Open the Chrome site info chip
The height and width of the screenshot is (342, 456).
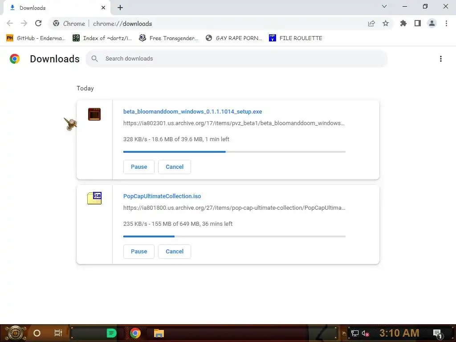[69, 24]
